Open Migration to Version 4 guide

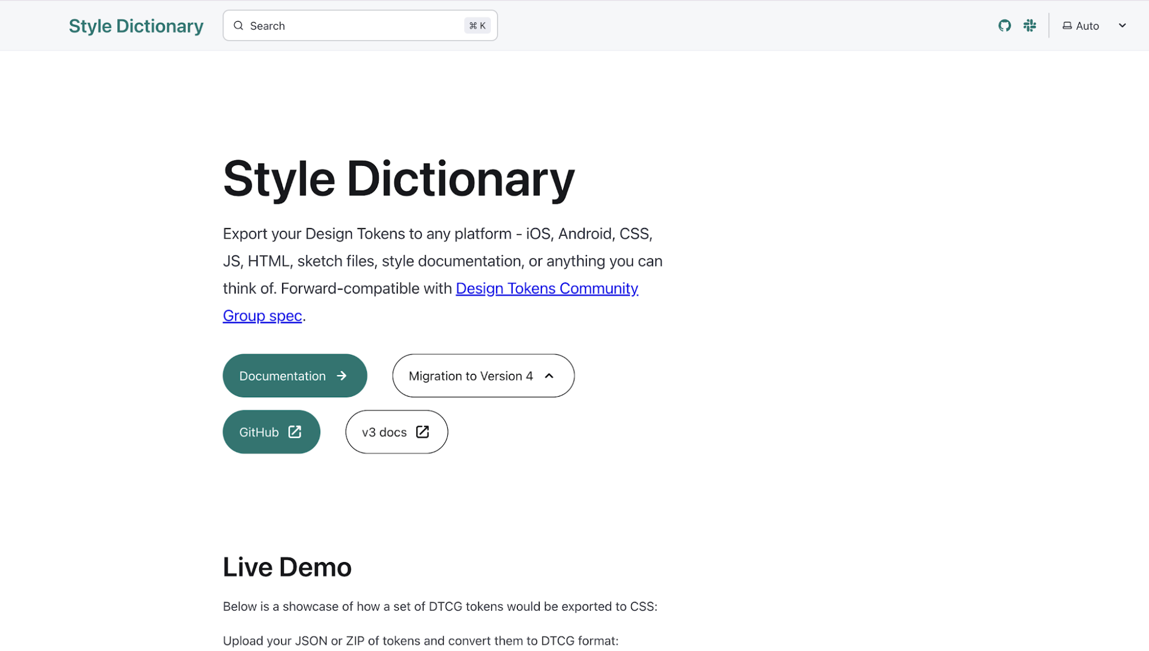click(x=483, y=375)
